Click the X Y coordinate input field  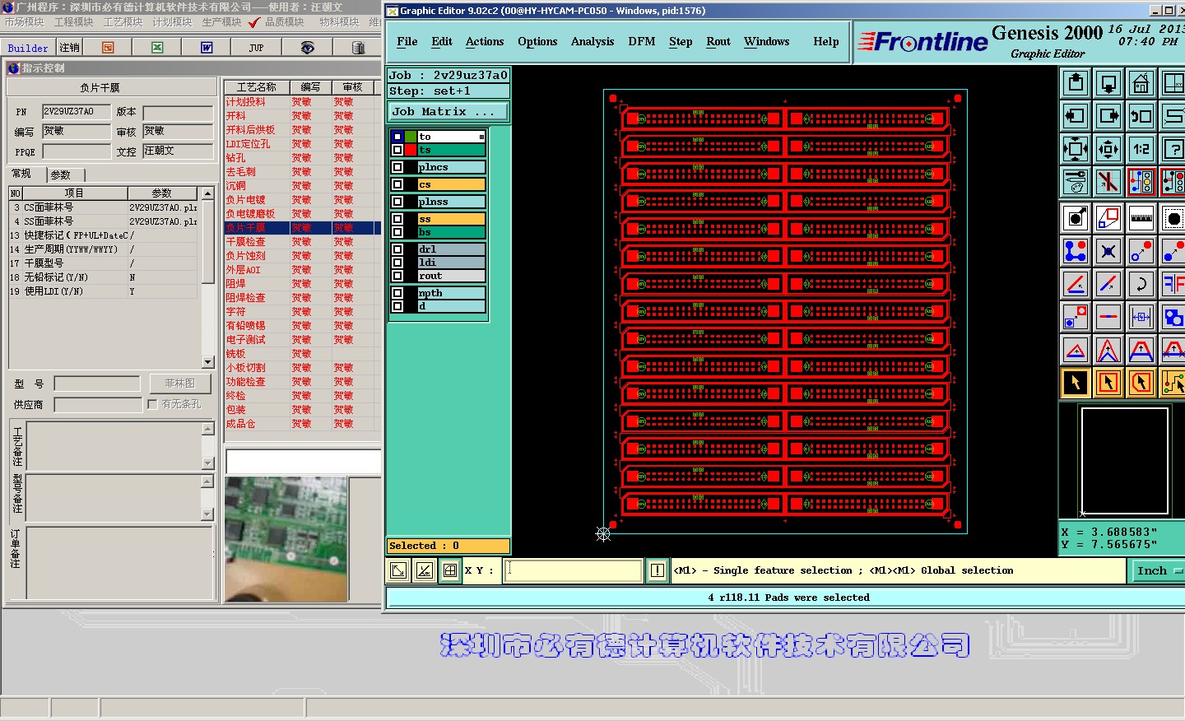573,570
